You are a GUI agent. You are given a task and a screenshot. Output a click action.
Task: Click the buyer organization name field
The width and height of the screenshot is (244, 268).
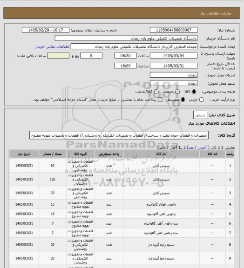pos(126,38)
